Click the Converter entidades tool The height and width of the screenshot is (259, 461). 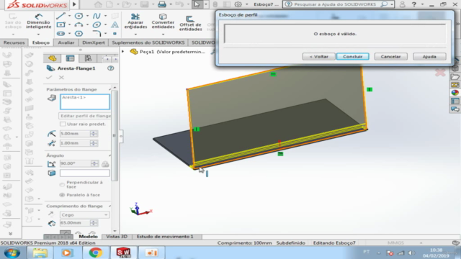coord(163,21)
